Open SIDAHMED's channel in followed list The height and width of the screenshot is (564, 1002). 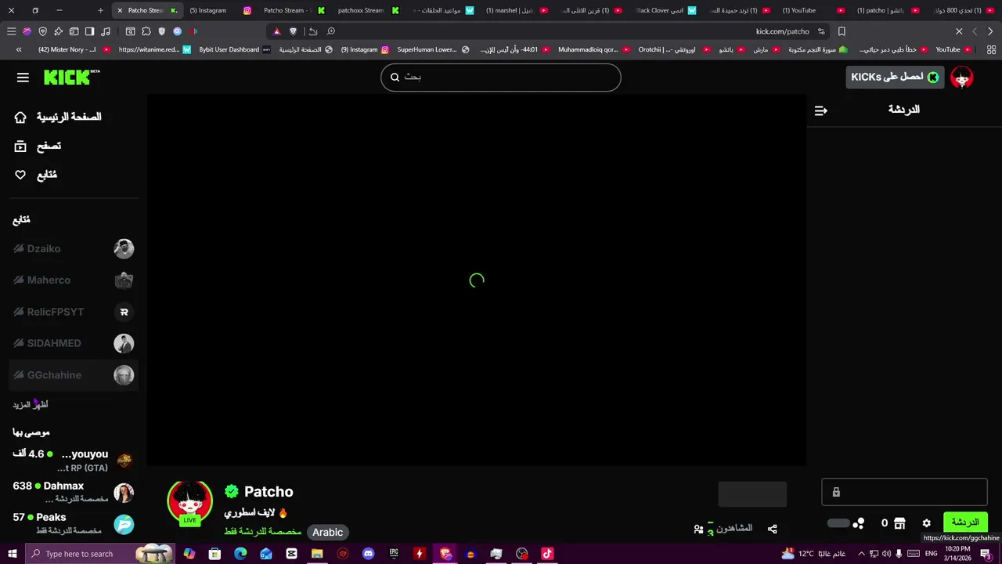pos(74,343)
